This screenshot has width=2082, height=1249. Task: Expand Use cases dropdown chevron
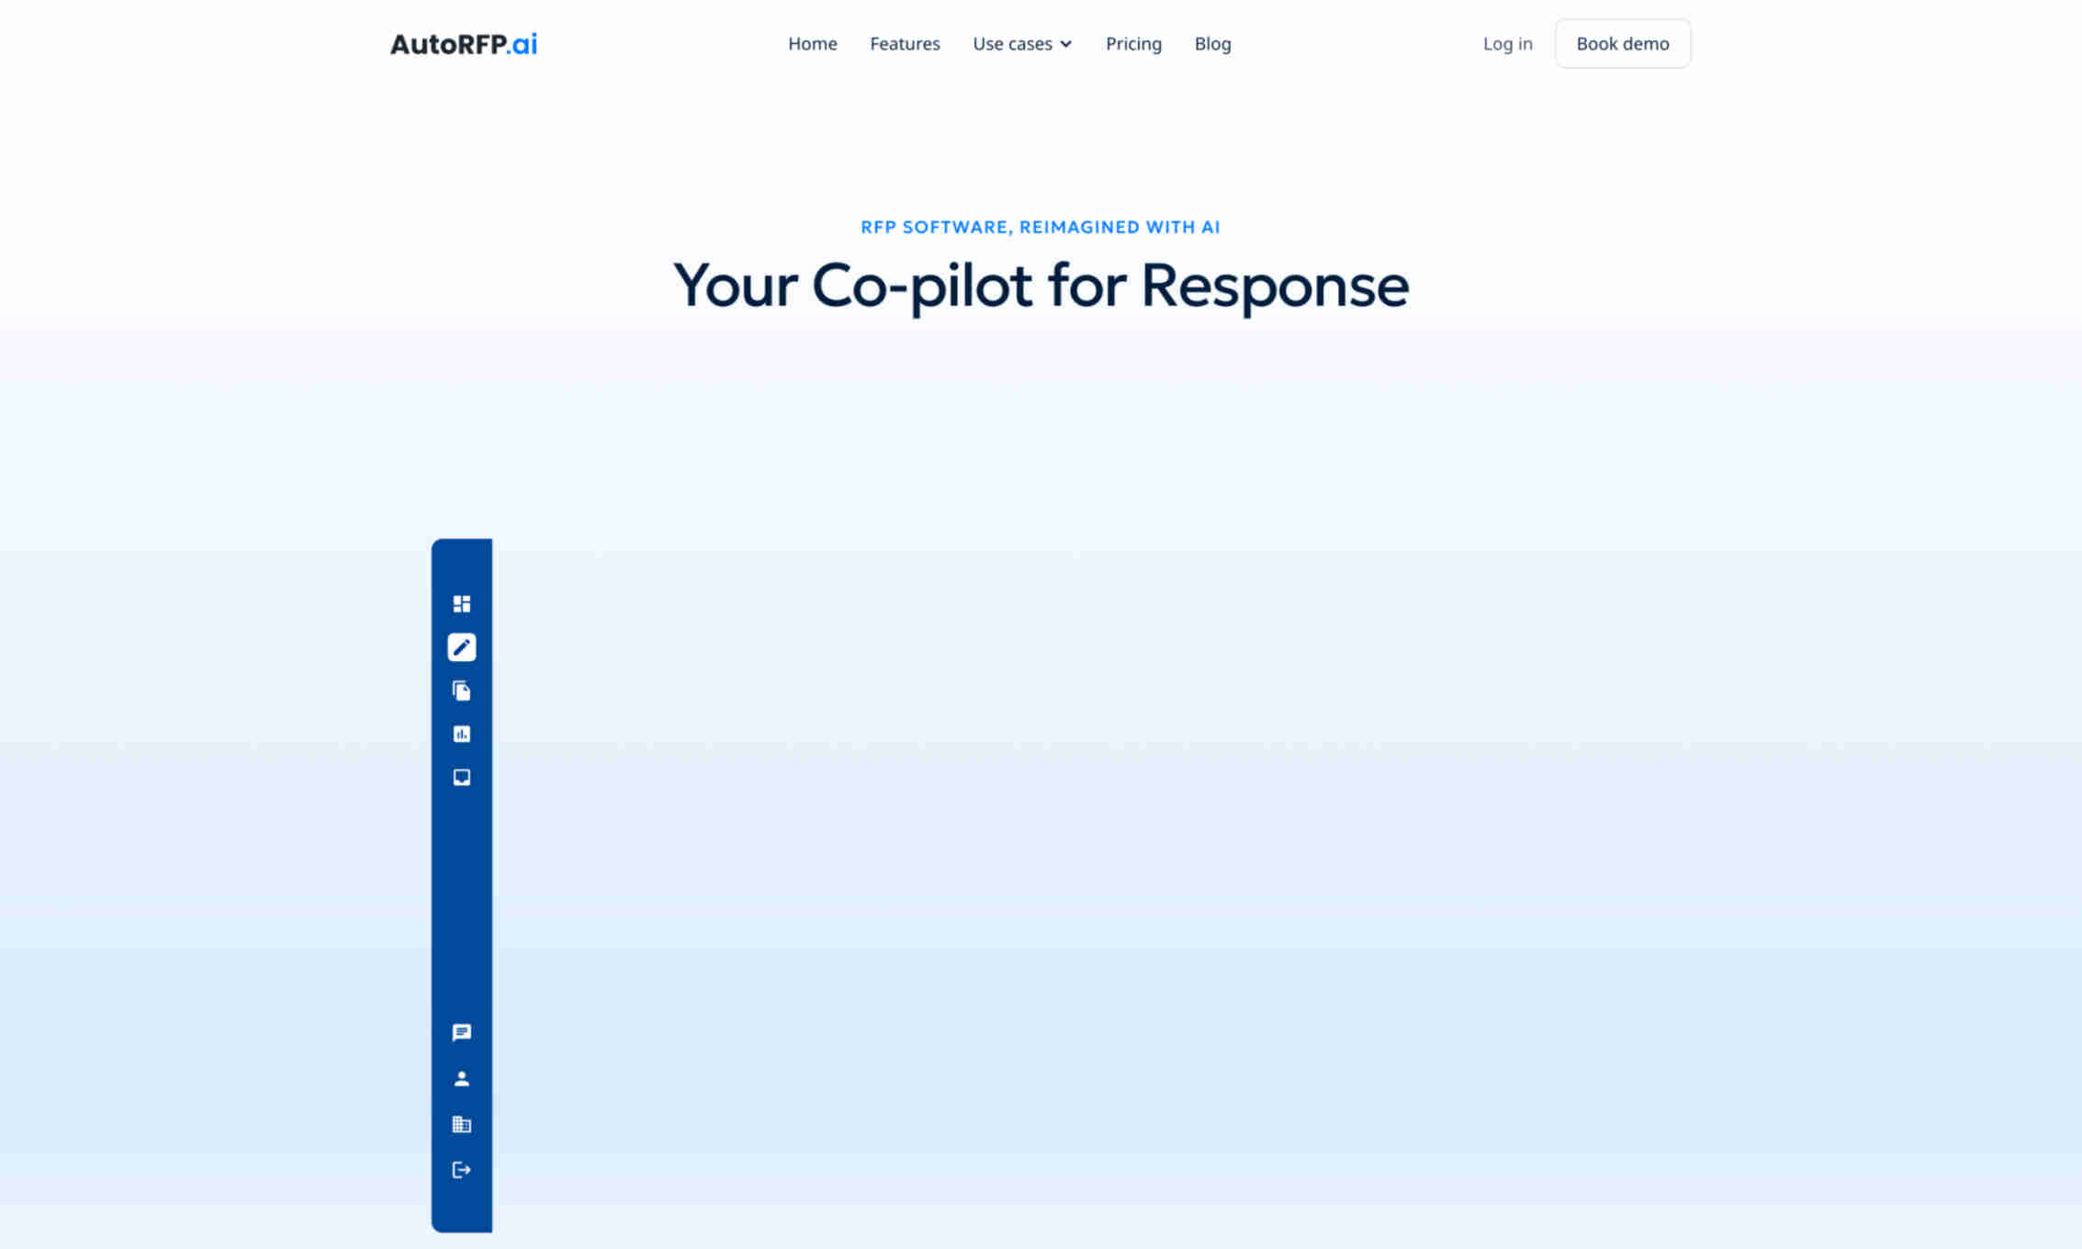coord(1067,43)
